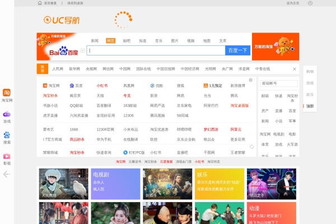
Task: Open 军事 in the right panel
Action: coord(292,121)
